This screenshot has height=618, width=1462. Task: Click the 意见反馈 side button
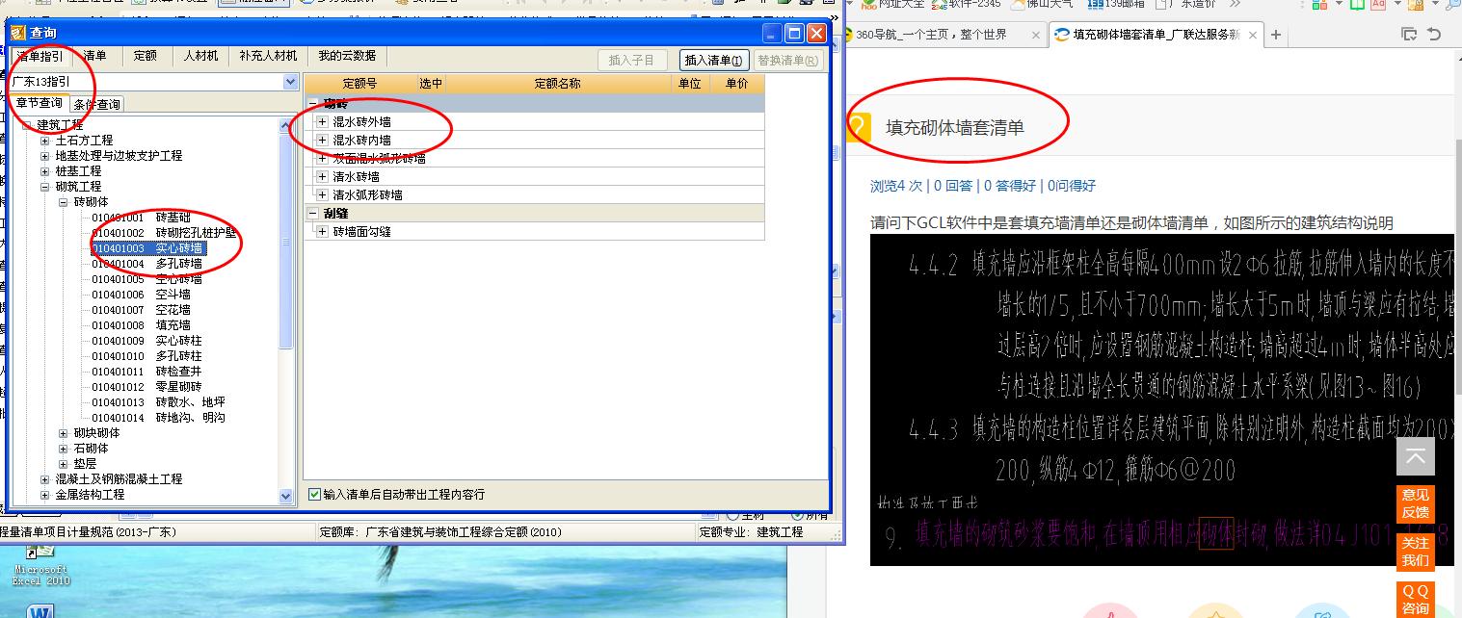1416,503
